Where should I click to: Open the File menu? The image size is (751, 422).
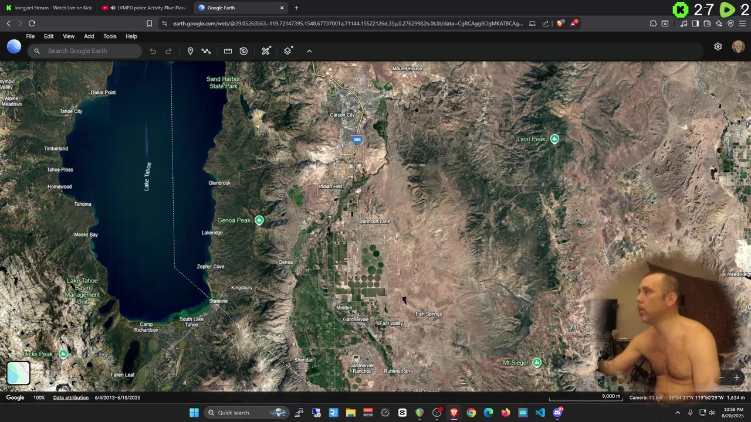click(x=31, y=36)
